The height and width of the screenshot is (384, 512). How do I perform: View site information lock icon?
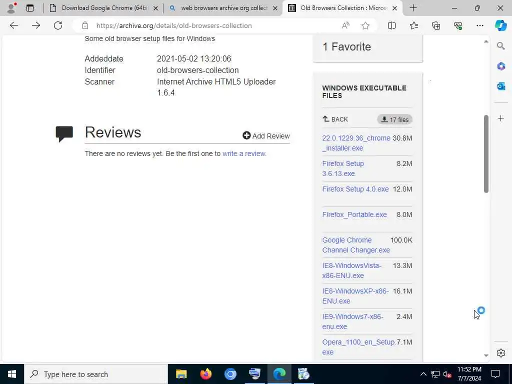[x=85, y=25]
